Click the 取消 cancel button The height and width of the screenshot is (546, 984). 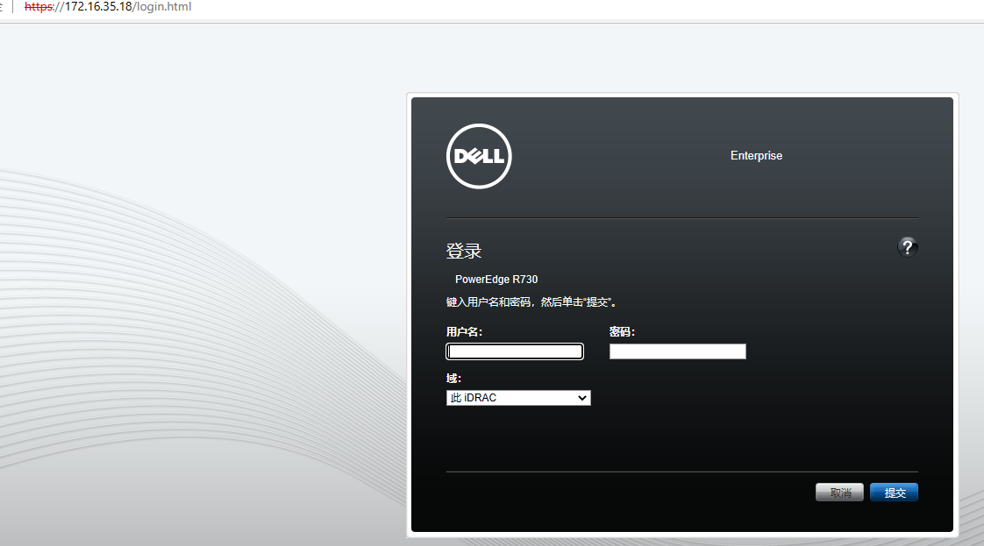click(x=839, y=493)
